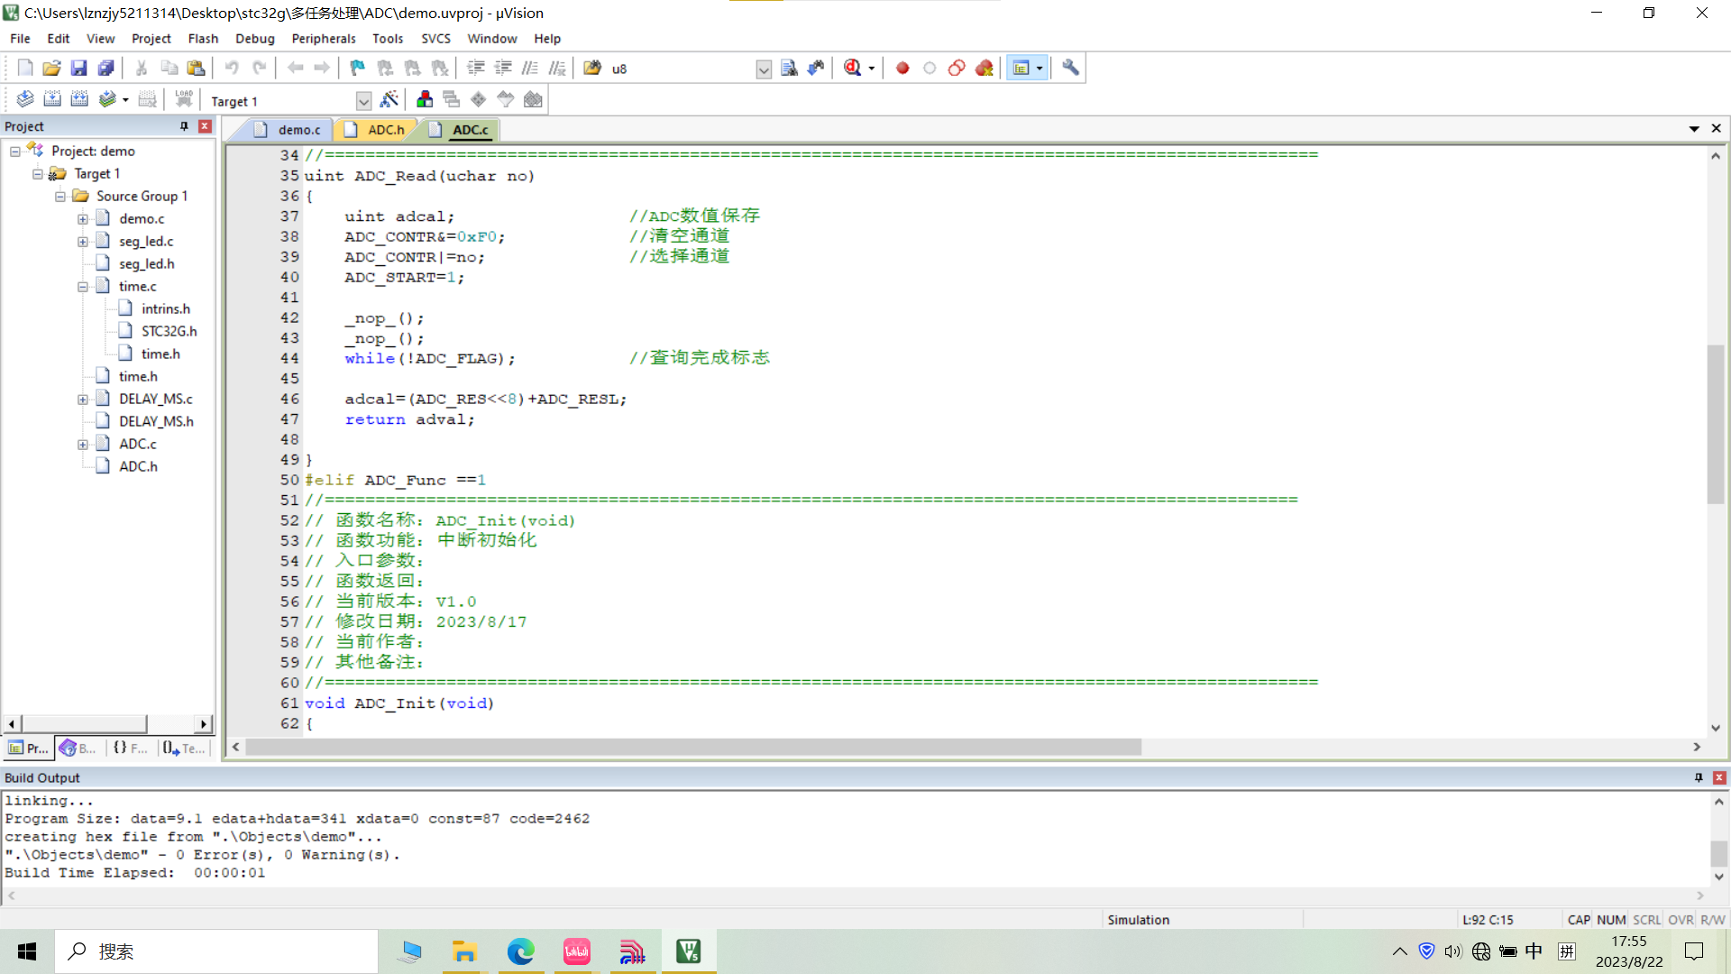Screen dimensions: 1731x974
Task: Kill all breakpoints via the toolbar icon
Action: (x=984, y=68)
